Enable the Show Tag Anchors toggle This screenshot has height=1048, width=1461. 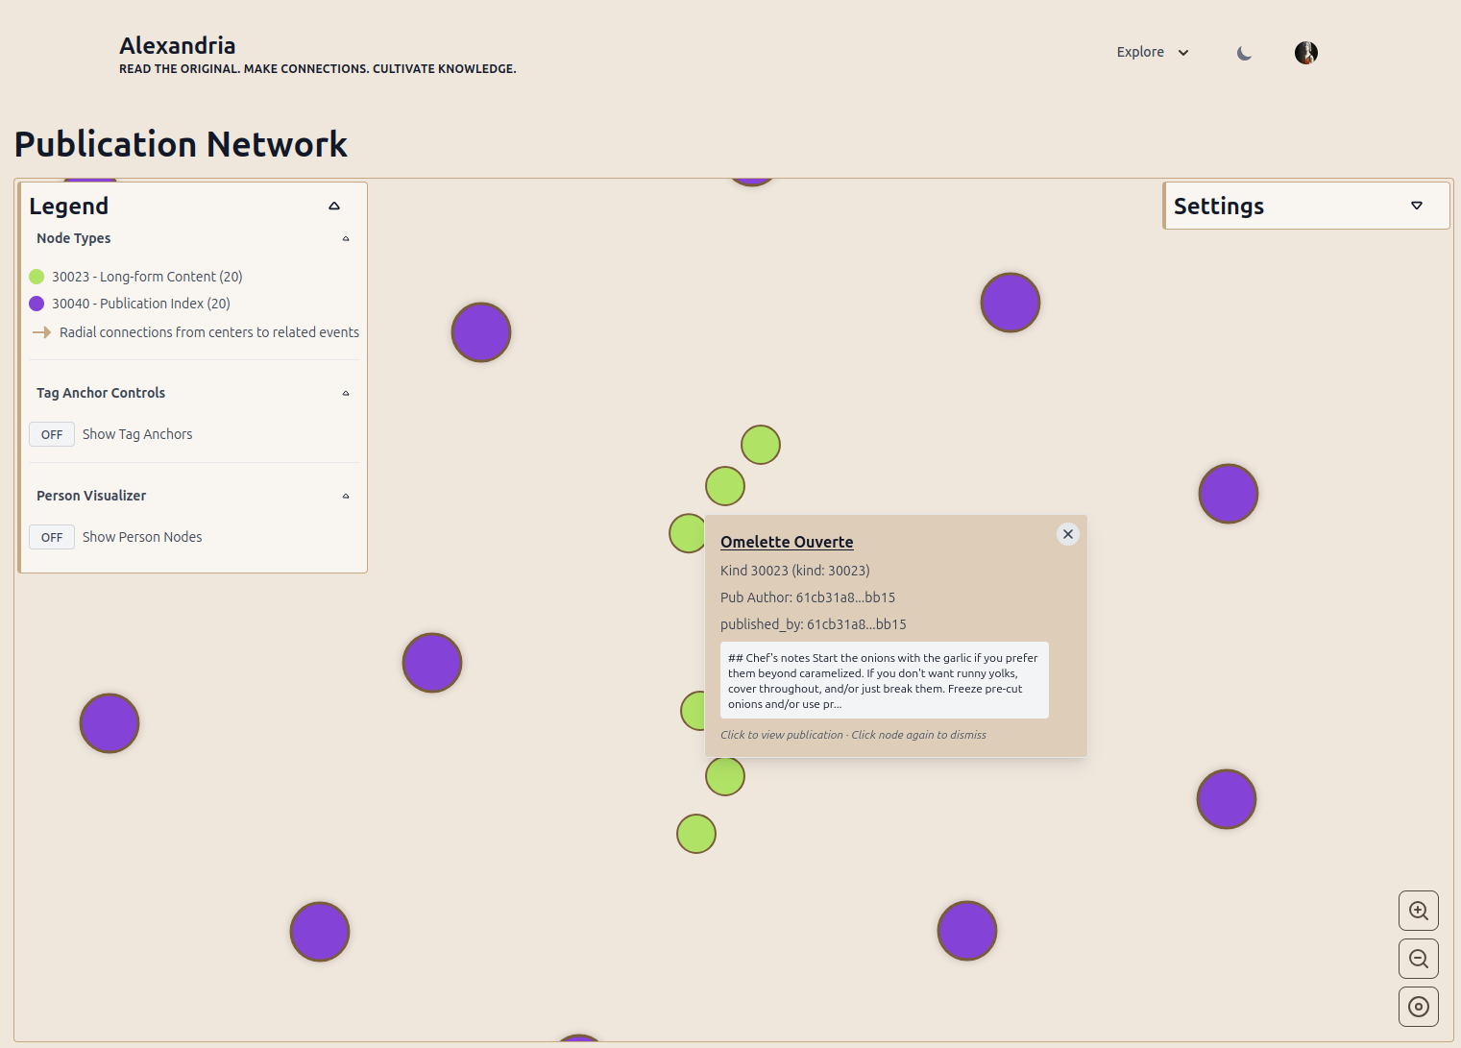click(52, 434)
